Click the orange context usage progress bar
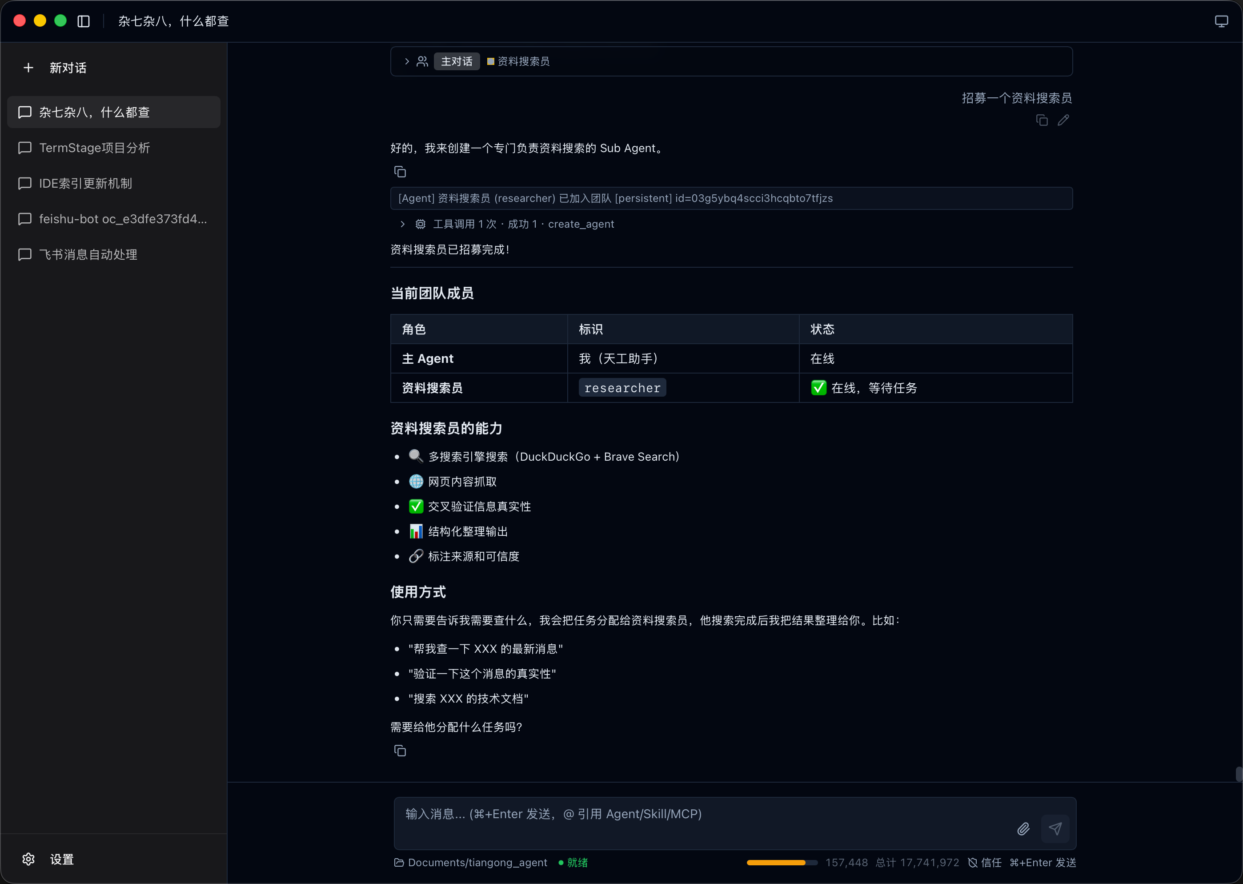Viewport: 1243px width, 884px height. 782,863
